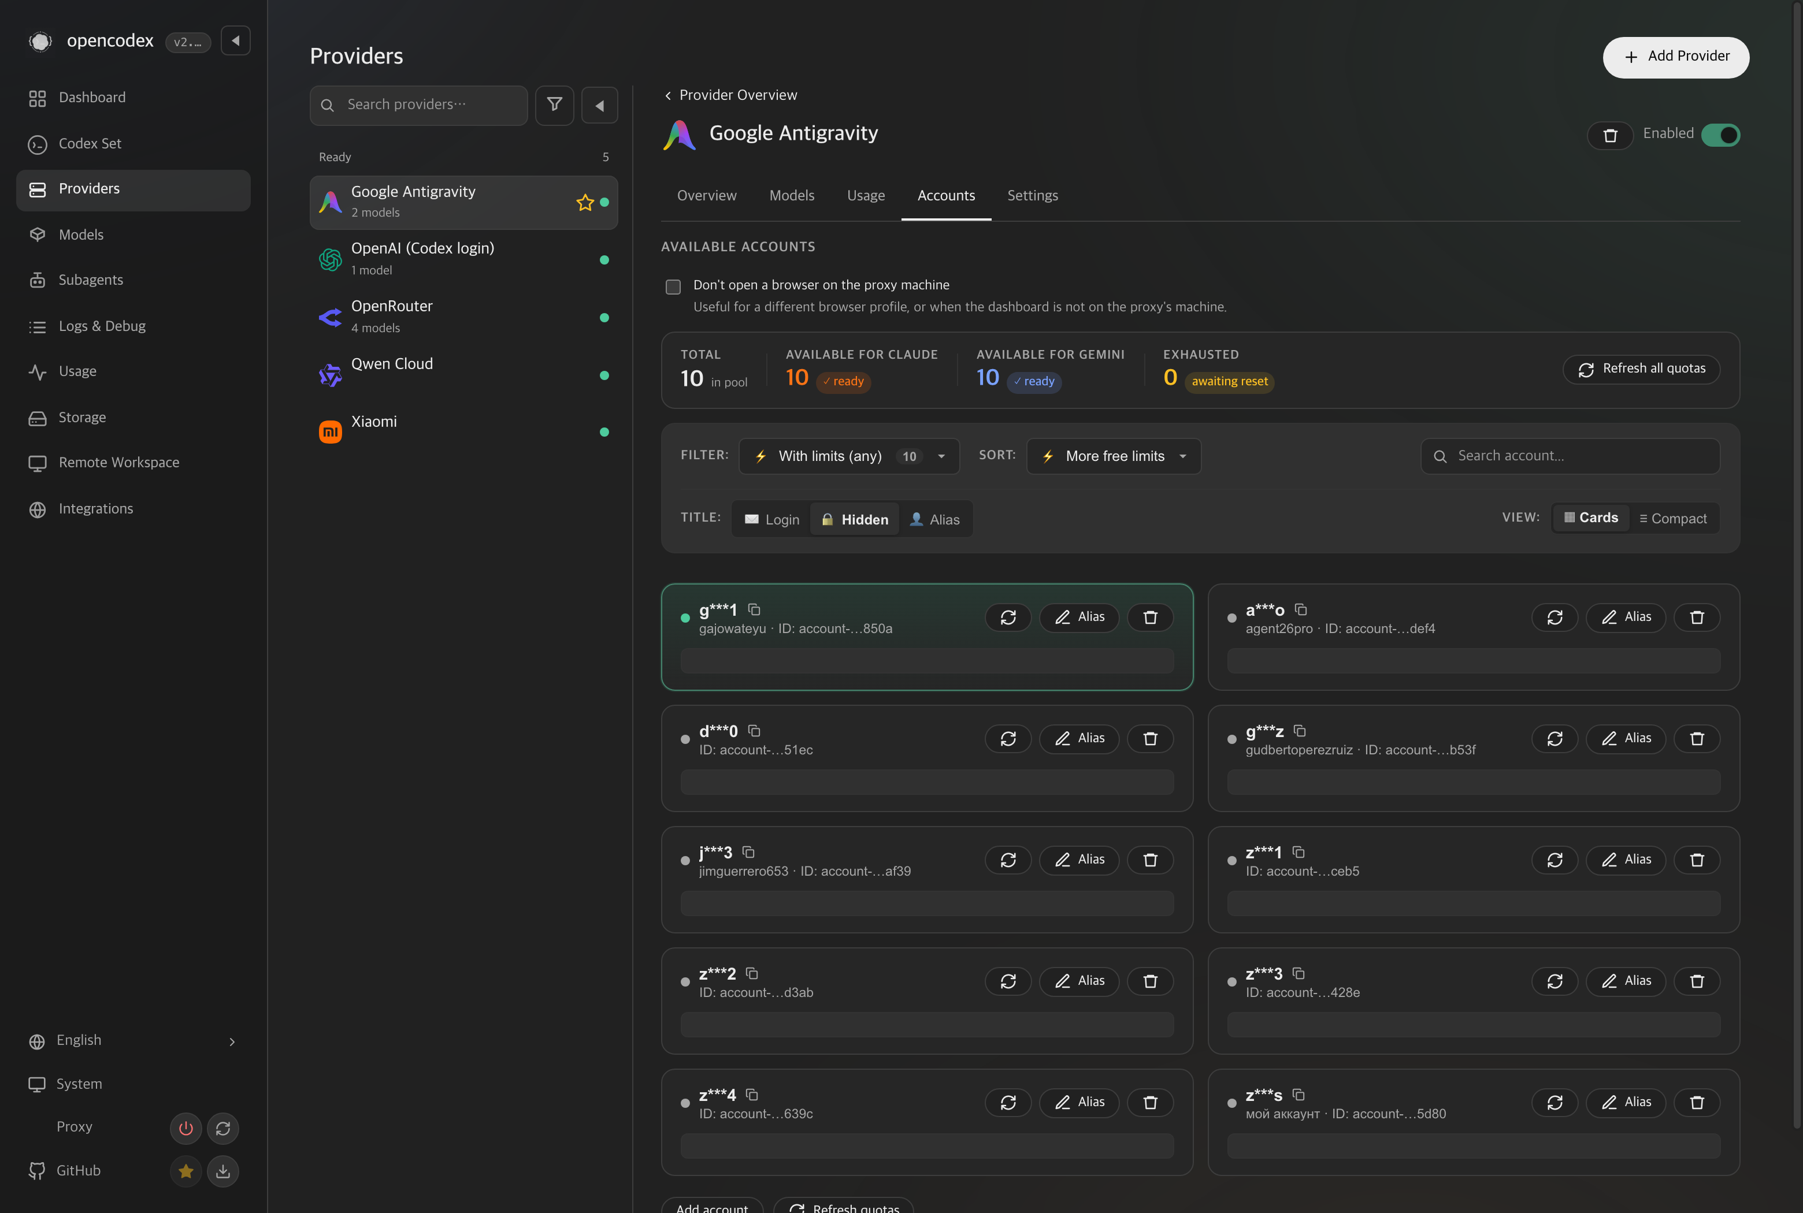1803x1213 pixels.
Task: Select the Accounts tab
Action: click(945, 196)
